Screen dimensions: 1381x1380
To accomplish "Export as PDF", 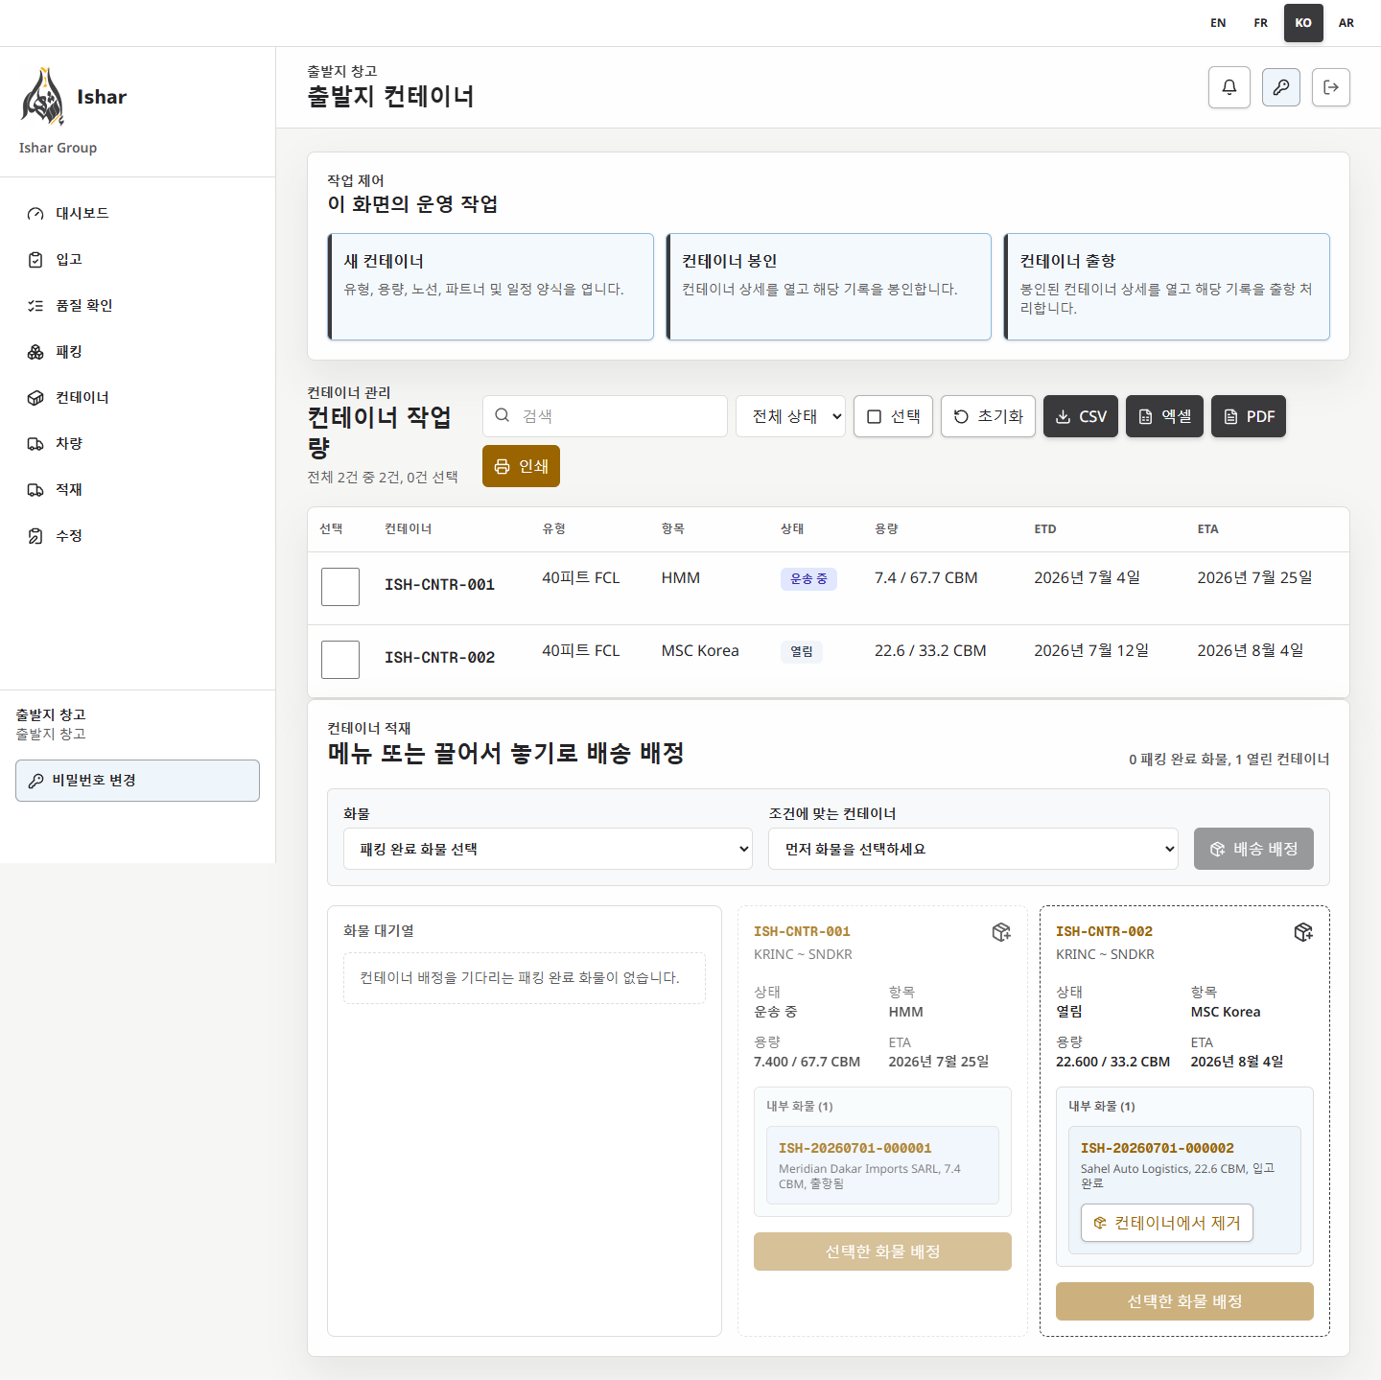I will tap(1249, 416).
